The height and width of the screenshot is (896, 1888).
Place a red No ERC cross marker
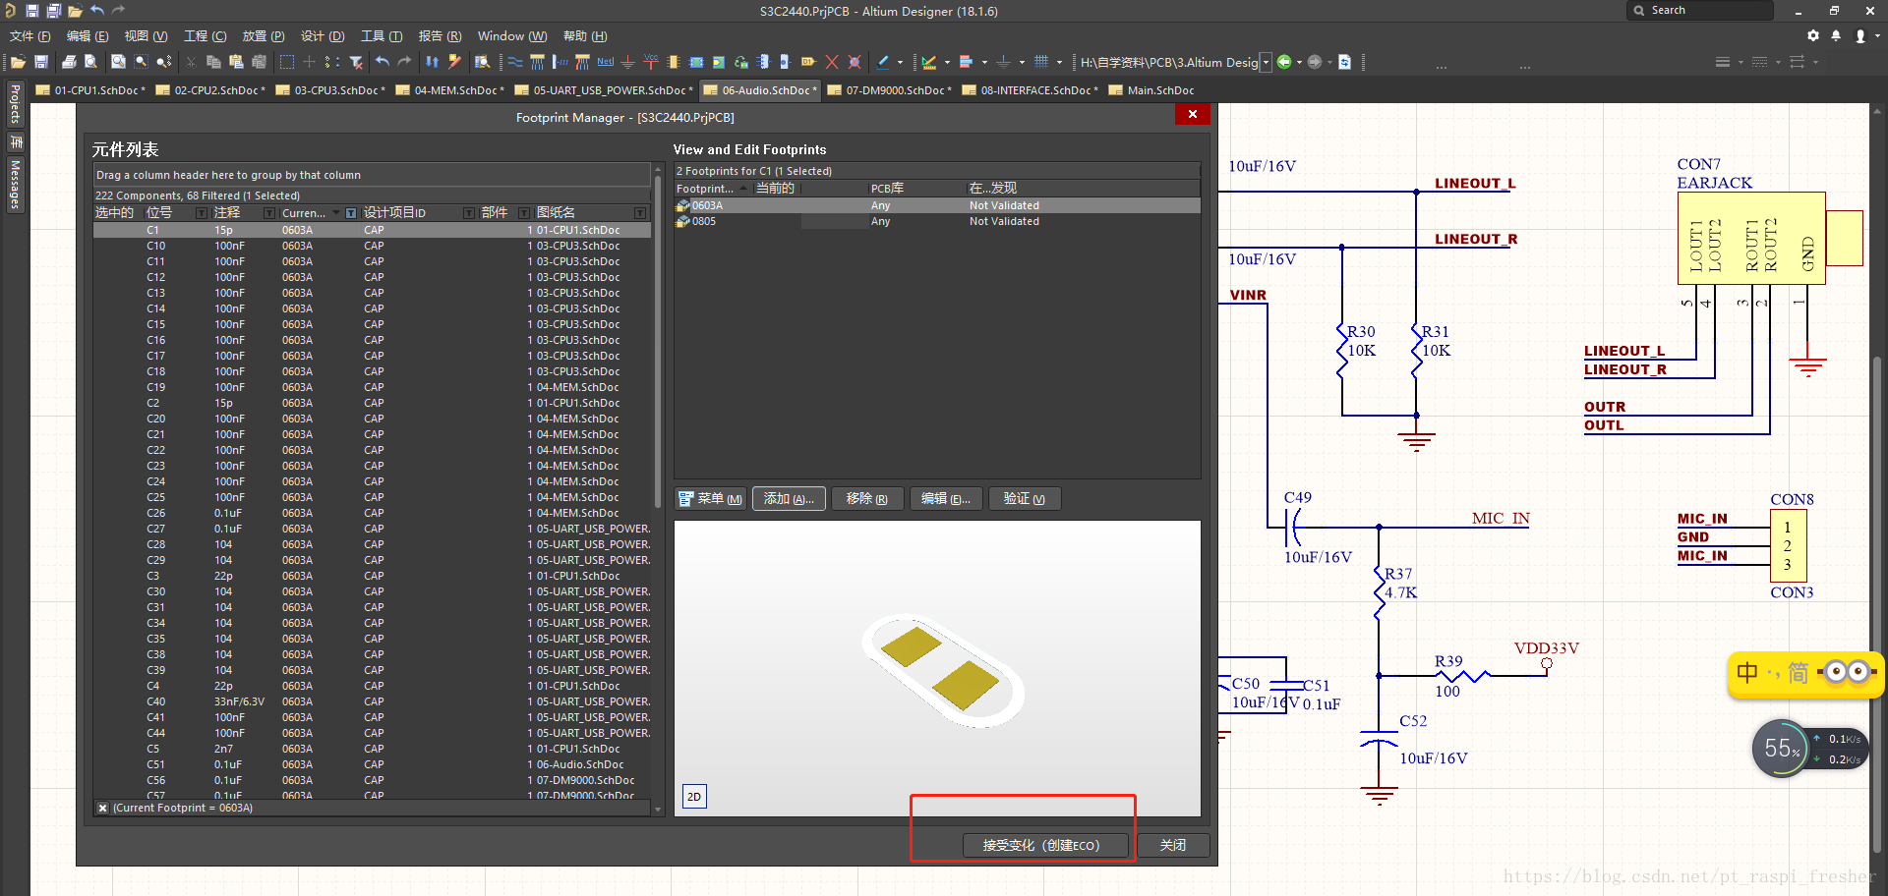(x=832, y=62)
